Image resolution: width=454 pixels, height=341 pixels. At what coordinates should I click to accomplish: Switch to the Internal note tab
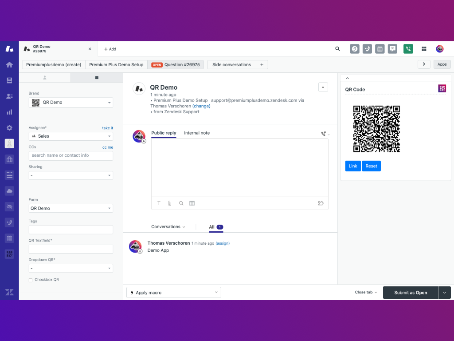[197, 133]
